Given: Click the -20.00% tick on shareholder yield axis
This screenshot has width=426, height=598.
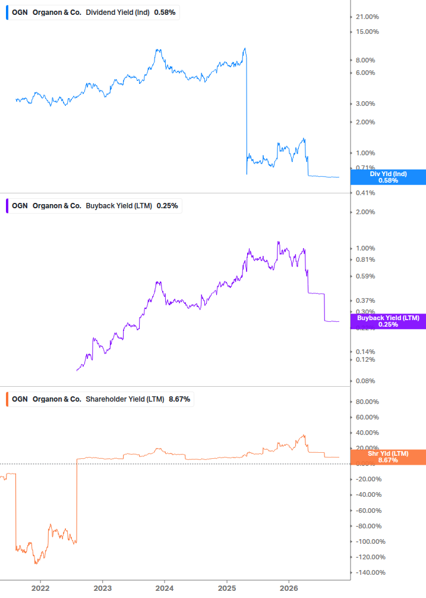Looking at the screenshot, I should pyautogui.click(x=368, y=480).
